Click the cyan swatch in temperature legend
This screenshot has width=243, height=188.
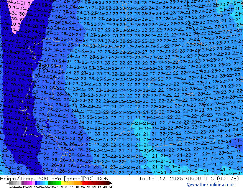(x=46, y=183)
